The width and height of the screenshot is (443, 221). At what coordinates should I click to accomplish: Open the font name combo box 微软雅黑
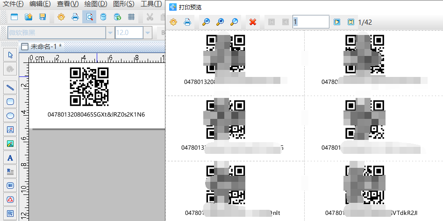click(57, 33)
